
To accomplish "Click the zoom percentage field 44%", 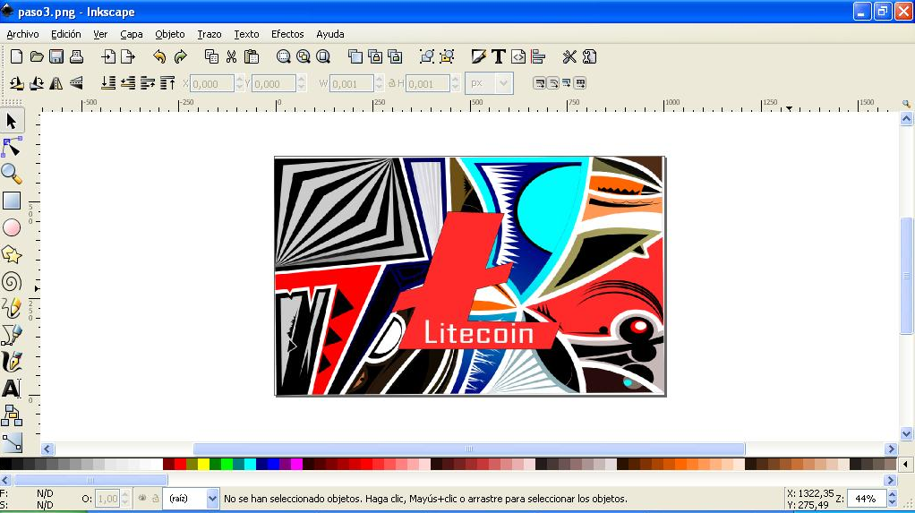I will tap(866, 499).
